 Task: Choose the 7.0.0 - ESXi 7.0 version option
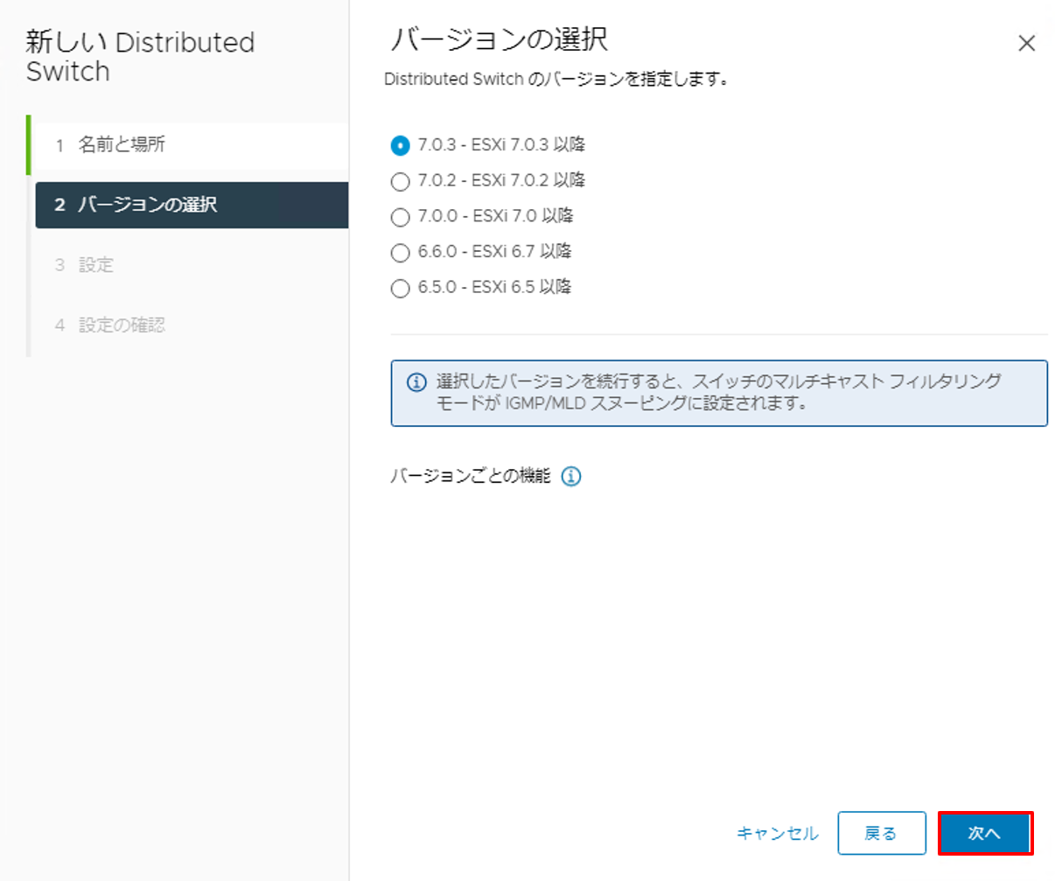pyautogui.click(x=401, y=217)
